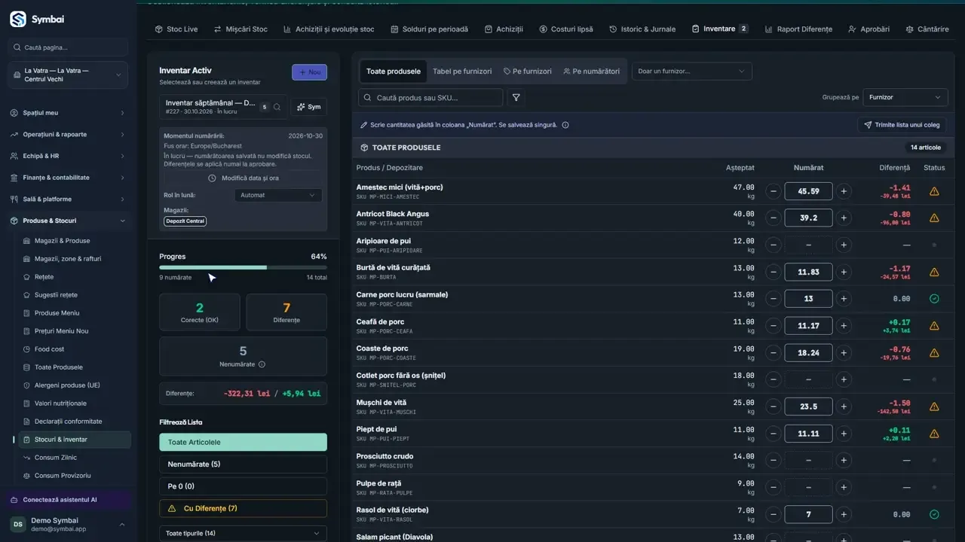Open the 'Grupează pe' Furnizor dropdown
965x542 pixels.
tap(905, 97)
